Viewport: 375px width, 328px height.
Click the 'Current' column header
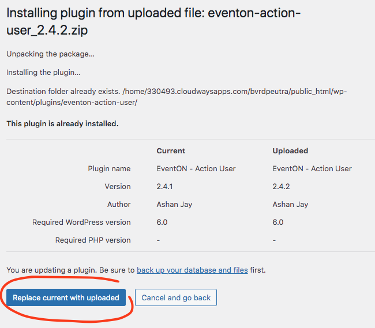[x=171, y=150]
